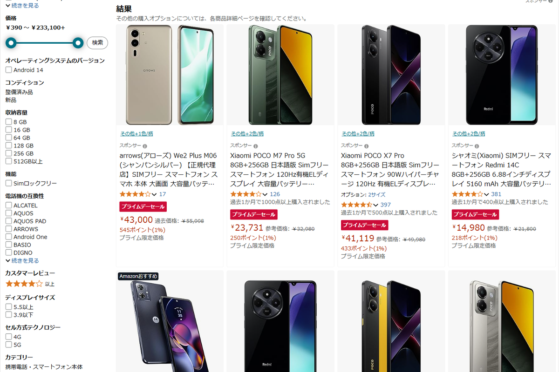Select the 5G cellular technology checkbox
The width and height of the screenshot is (559, 372).
8,345
